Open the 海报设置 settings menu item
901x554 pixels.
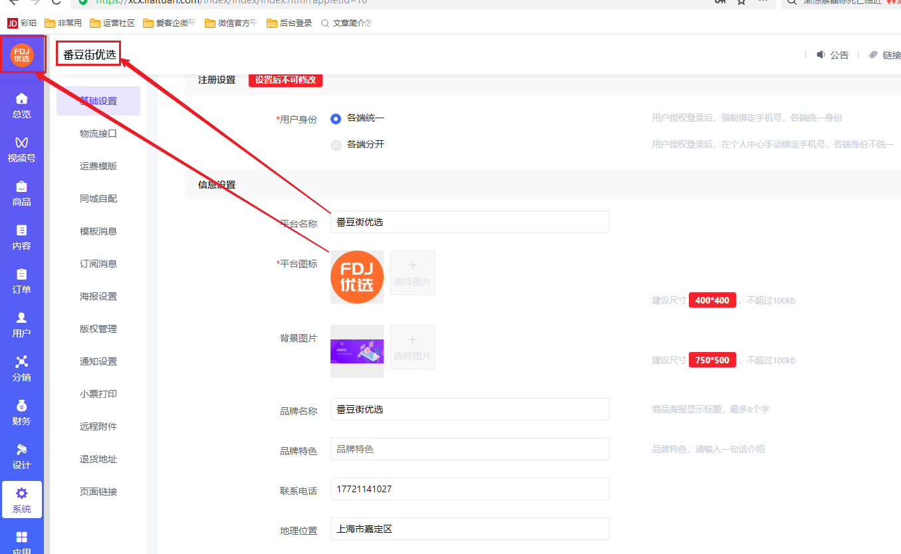tap(98, 296)
